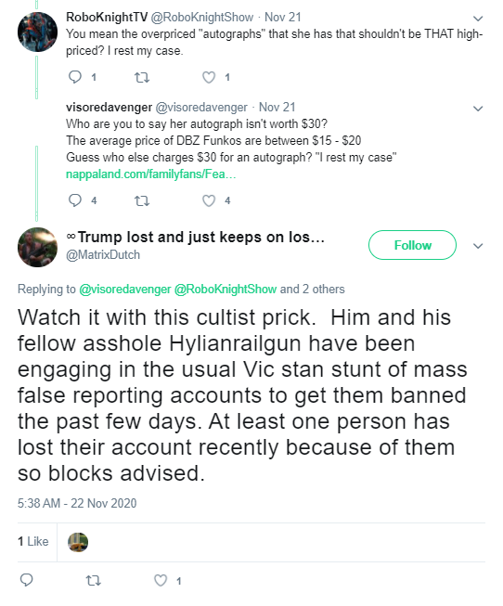Image resolution: width=503 pixels, height=606 pixels.
Task: Reply to RoboKnightTV's tweet
Action: 75,77
